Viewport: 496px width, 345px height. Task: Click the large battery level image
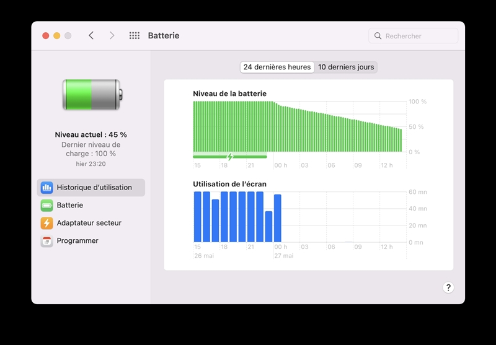point(92,95)
